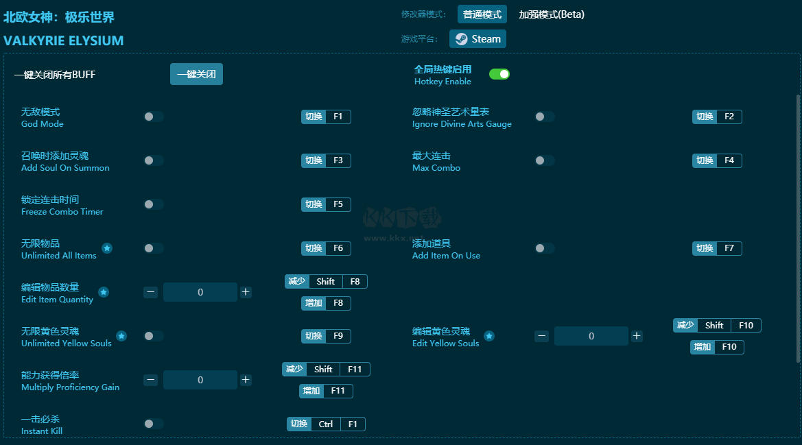Click 减少 Shift F10 hotkey button

click(x=717, y=326)
